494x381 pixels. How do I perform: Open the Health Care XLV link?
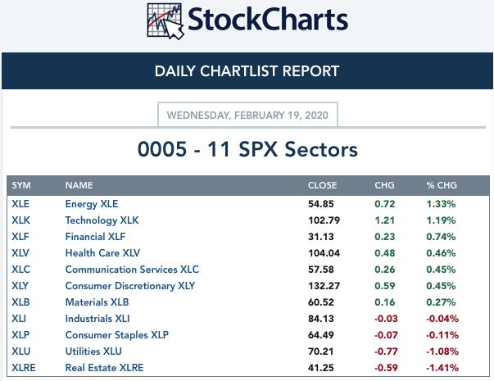pyautogui.click(x=103, y=253)
